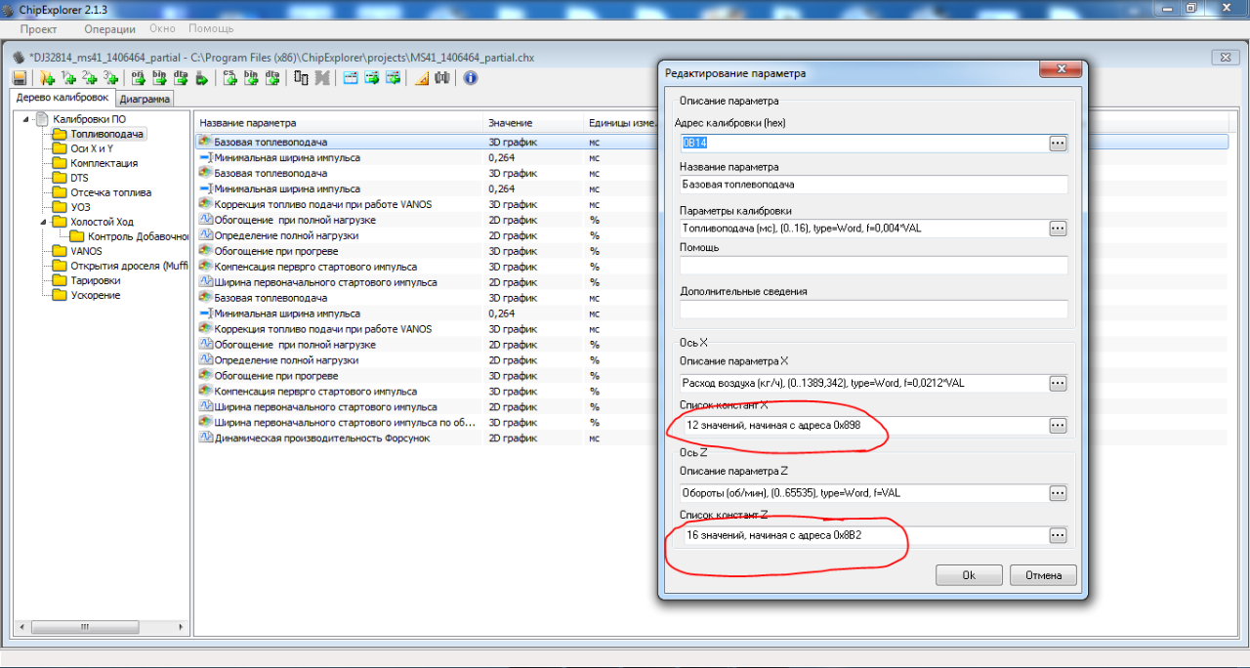
Task: Click the compare files toolbar icon
Action: coord(301,78)
